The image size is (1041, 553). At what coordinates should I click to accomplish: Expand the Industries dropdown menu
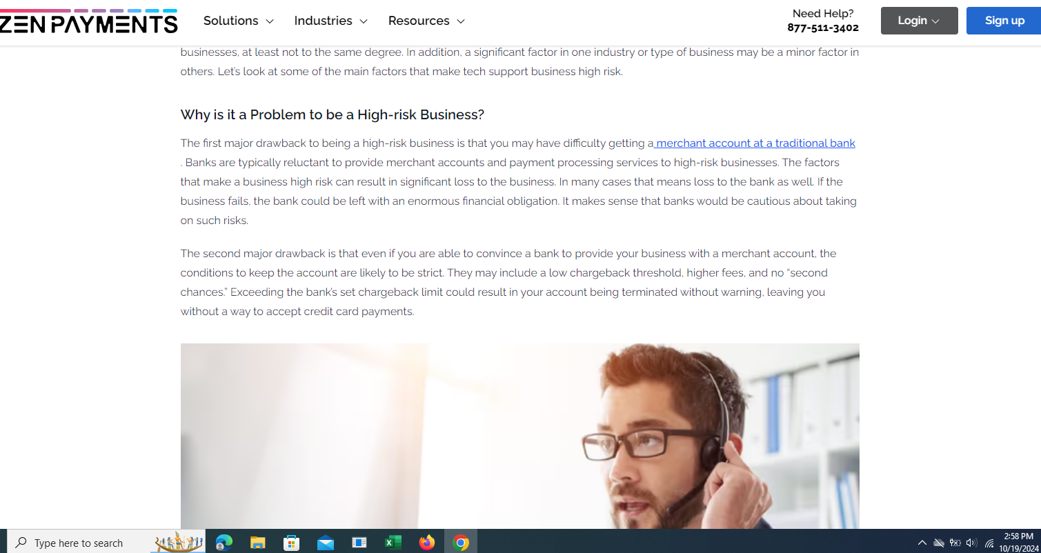pos(331,21)
